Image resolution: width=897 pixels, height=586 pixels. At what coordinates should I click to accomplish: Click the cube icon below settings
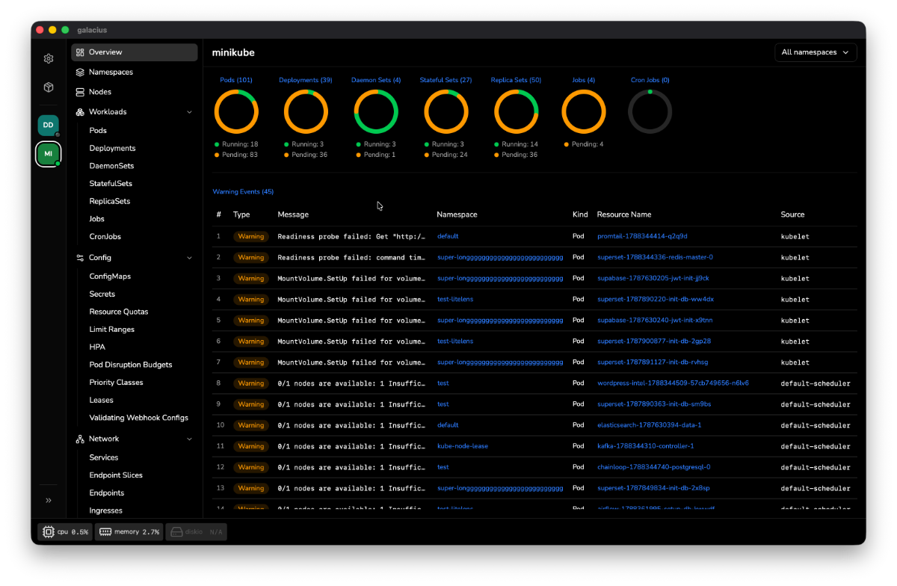tap(49, 87)
